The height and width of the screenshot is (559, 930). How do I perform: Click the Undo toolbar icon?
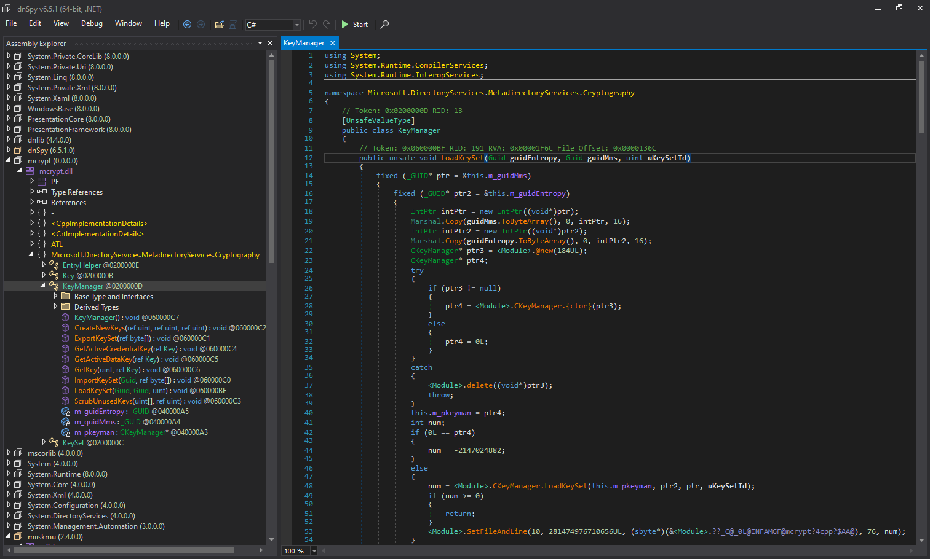click(313, 25)
